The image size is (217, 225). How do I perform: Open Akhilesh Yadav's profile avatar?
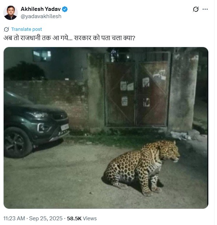click(11, 13)
